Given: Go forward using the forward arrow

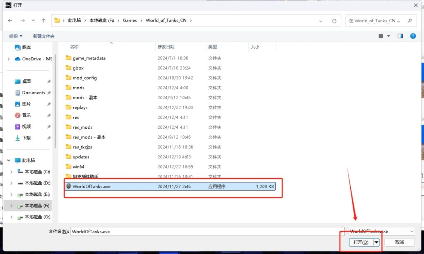Looking at the screenshot, I should tap(22, 21).
